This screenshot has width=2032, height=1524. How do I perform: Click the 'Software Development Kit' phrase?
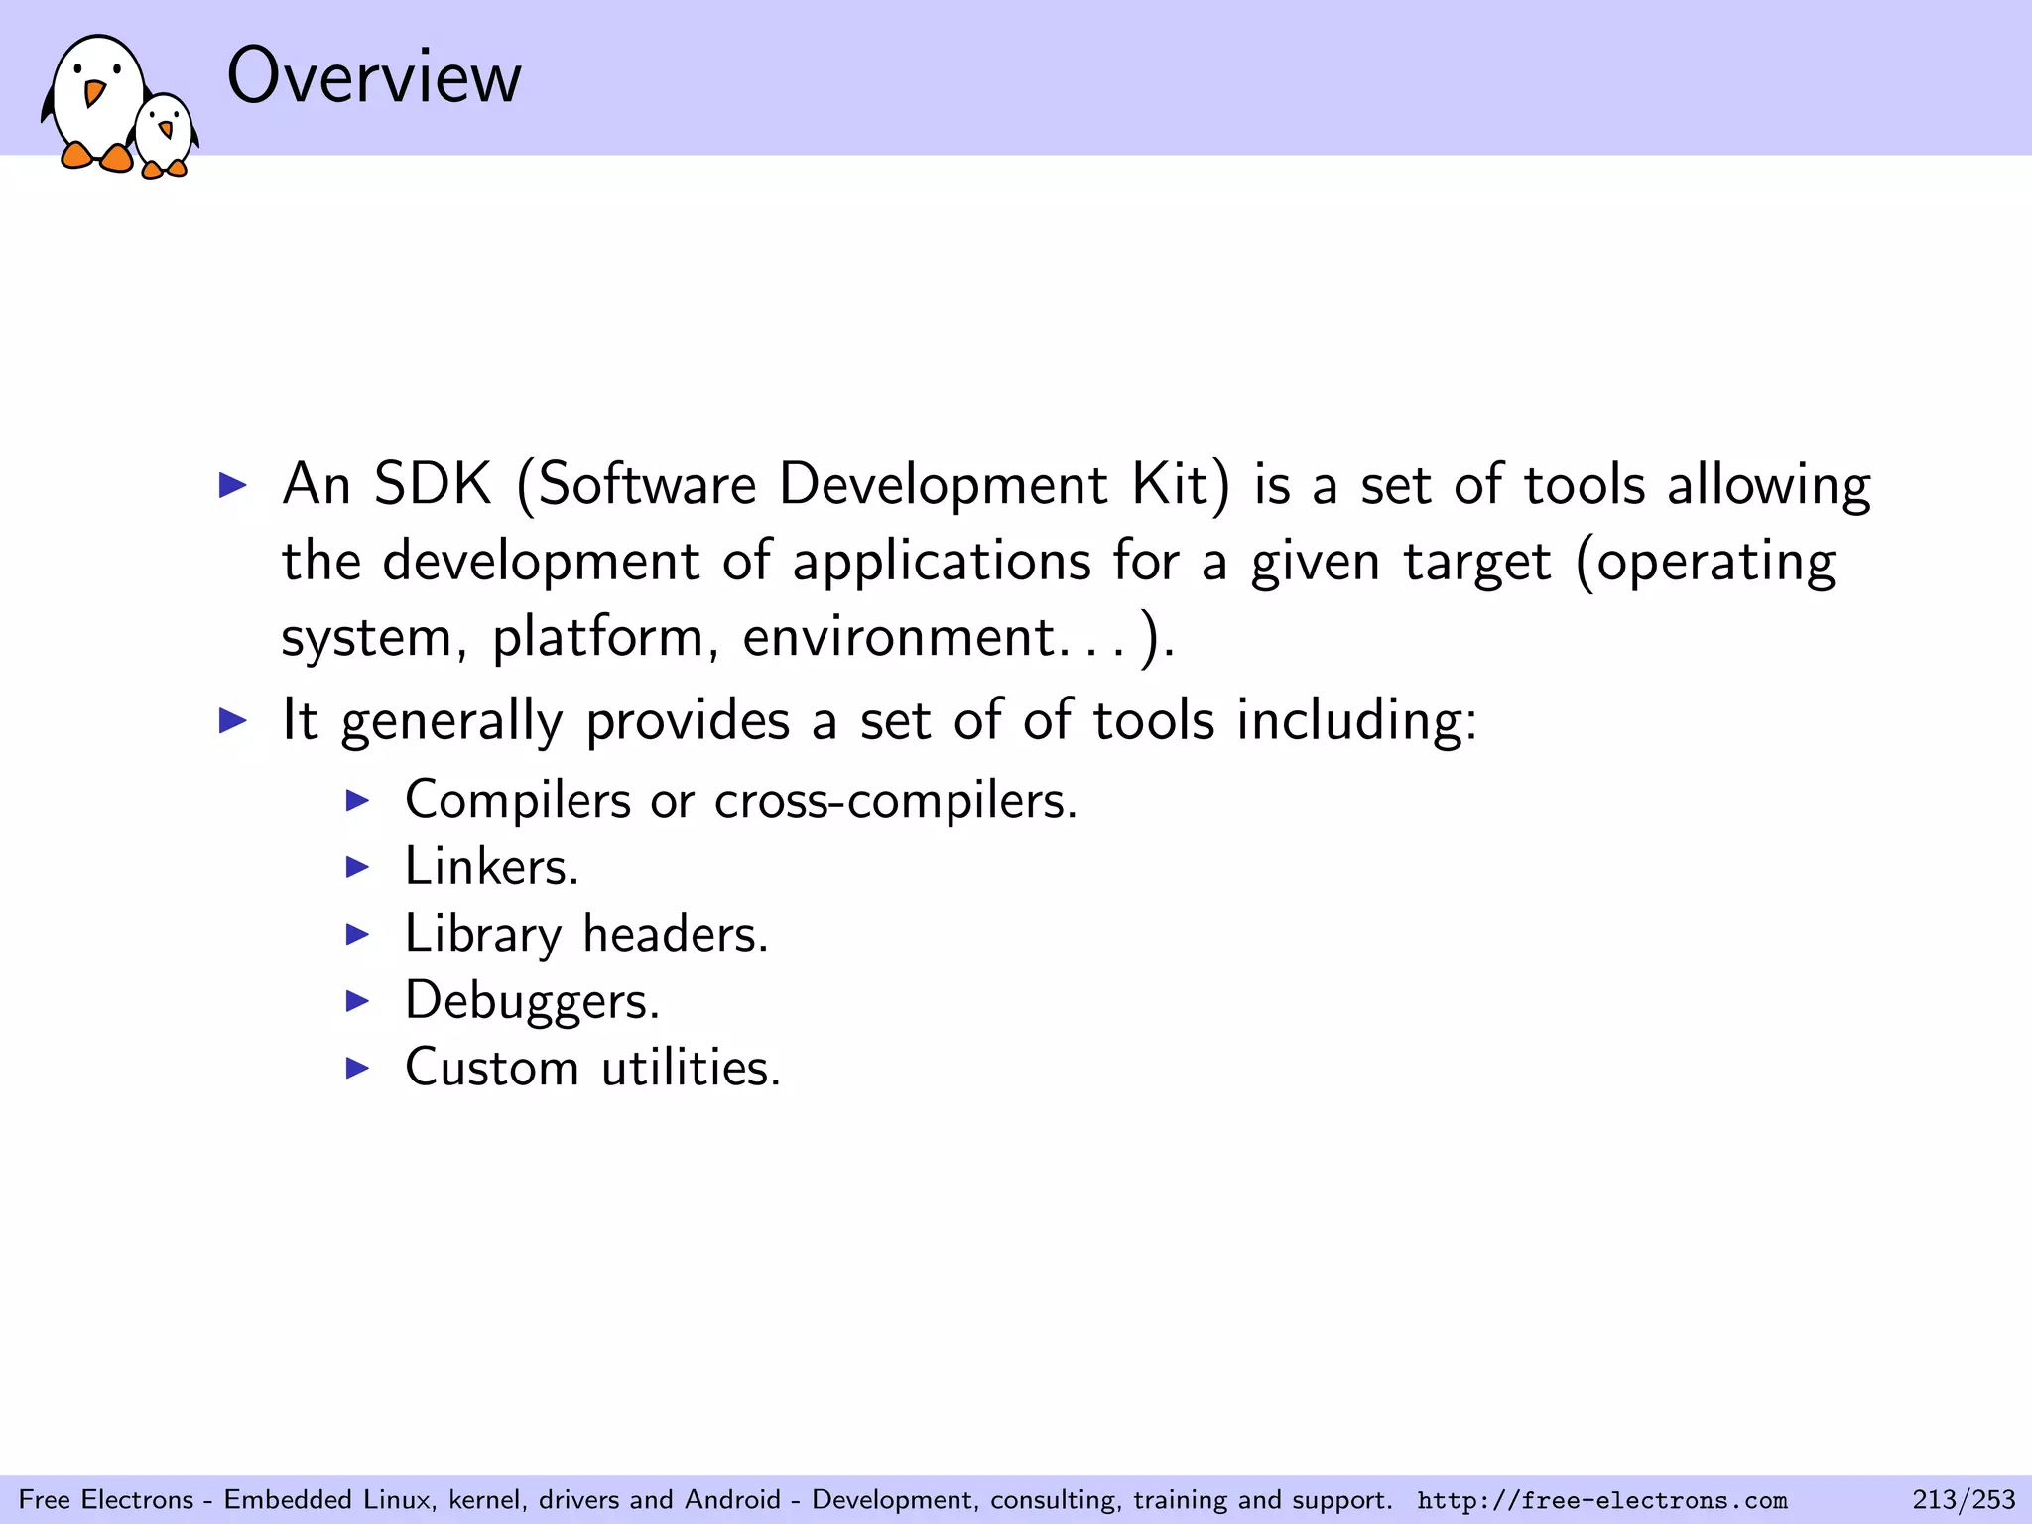tap(873, 485)
